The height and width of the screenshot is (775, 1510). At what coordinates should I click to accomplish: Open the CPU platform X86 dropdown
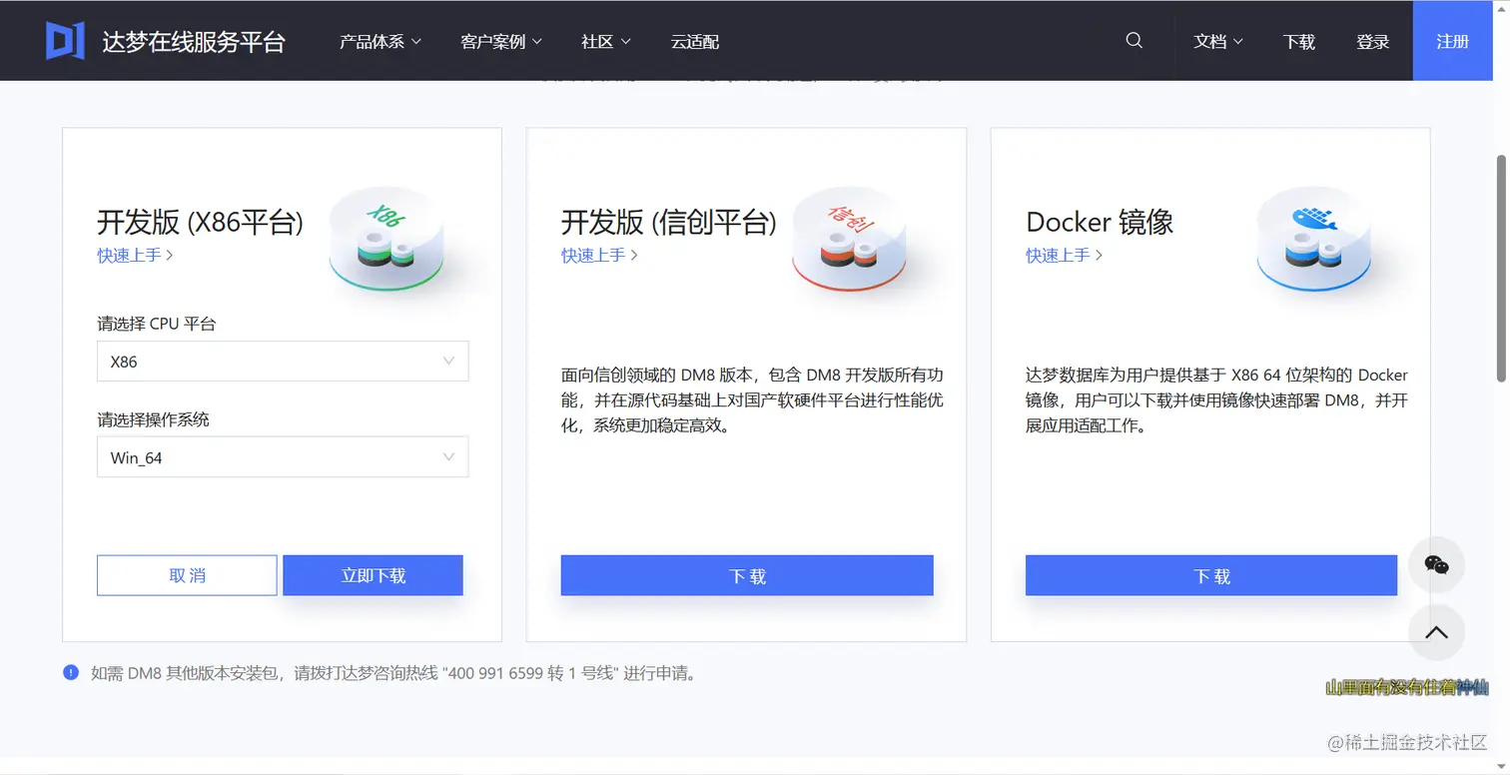click(x=283, y=362)
